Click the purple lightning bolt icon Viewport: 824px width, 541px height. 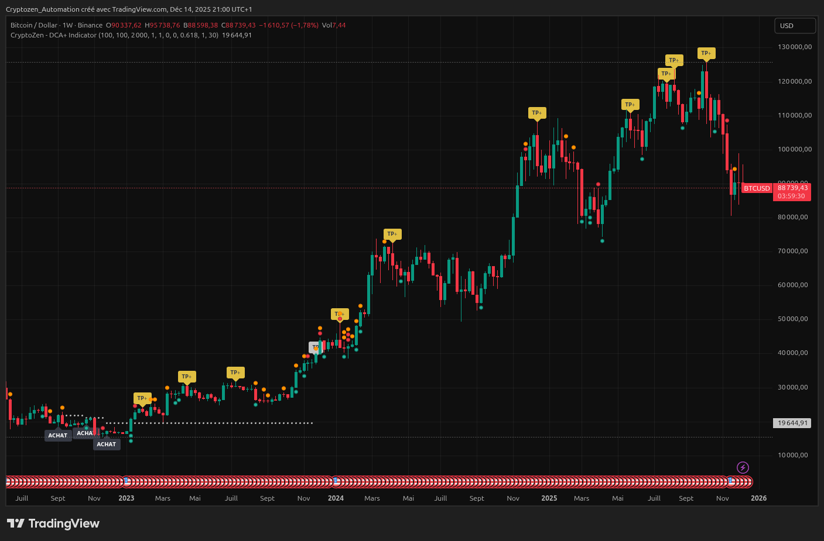click(x=743, y=467)
